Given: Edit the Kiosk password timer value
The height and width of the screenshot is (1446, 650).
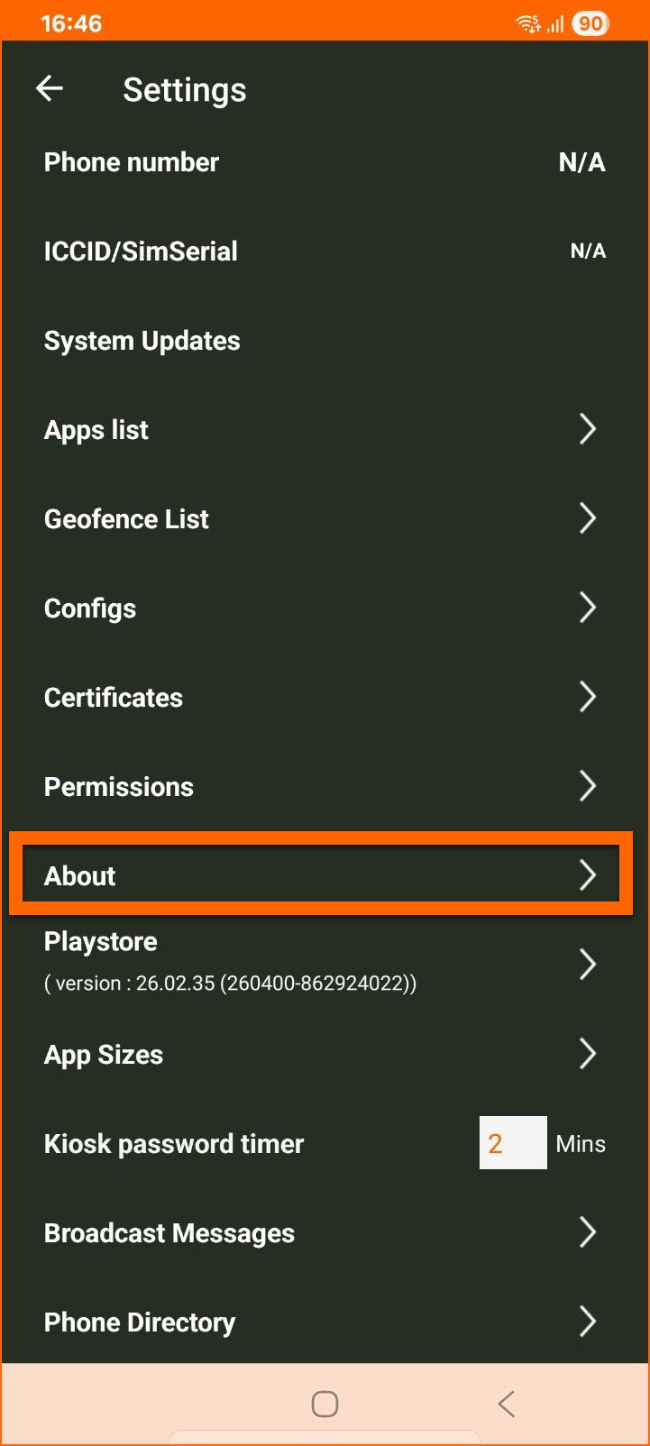Looking at the screenshot, I should pyautogui.click(x=512, y=1143).
